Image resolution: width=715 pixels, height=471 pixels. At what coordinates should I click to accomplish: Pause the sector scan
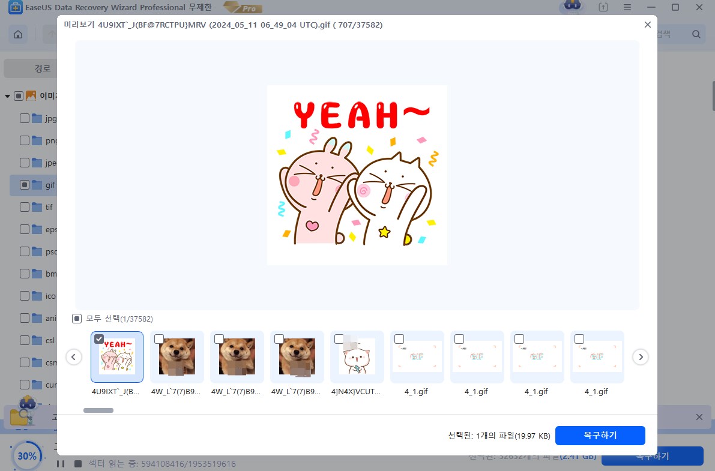(61, 464)
